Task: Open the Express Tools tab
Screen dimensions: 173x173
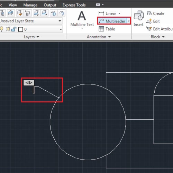Action: pyautogui.click(x=74, y=5)
